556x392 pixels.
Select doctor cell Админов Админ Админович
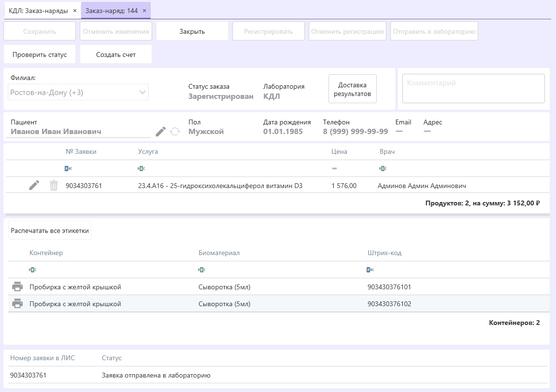coord(422,186)
